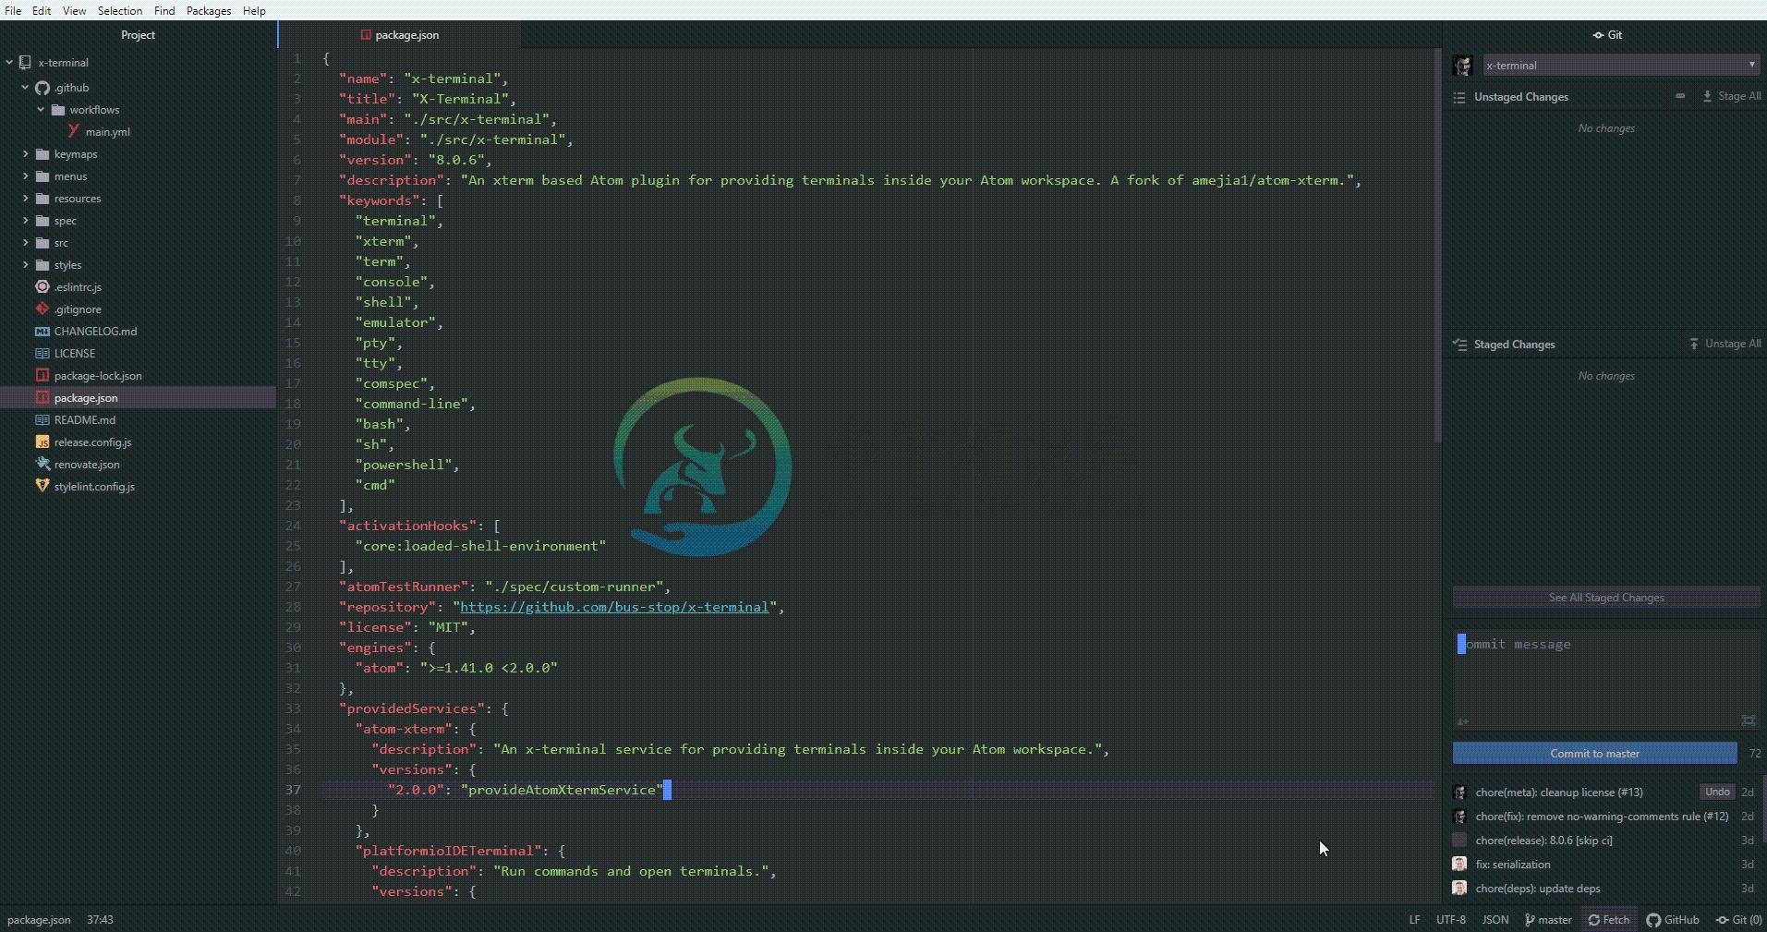Expand the src folder
Image resolution: width=1767 pixels, height=932 pixels.
pos(25,243)
